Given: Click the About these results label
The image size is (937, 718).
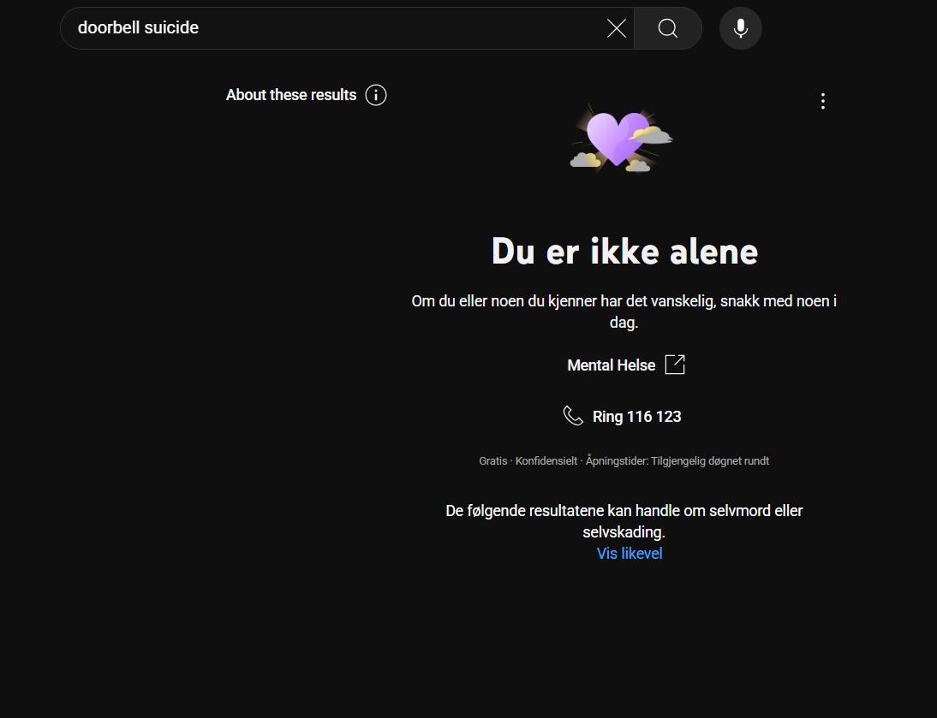Looking at the screenshot, I should (291, 95).
